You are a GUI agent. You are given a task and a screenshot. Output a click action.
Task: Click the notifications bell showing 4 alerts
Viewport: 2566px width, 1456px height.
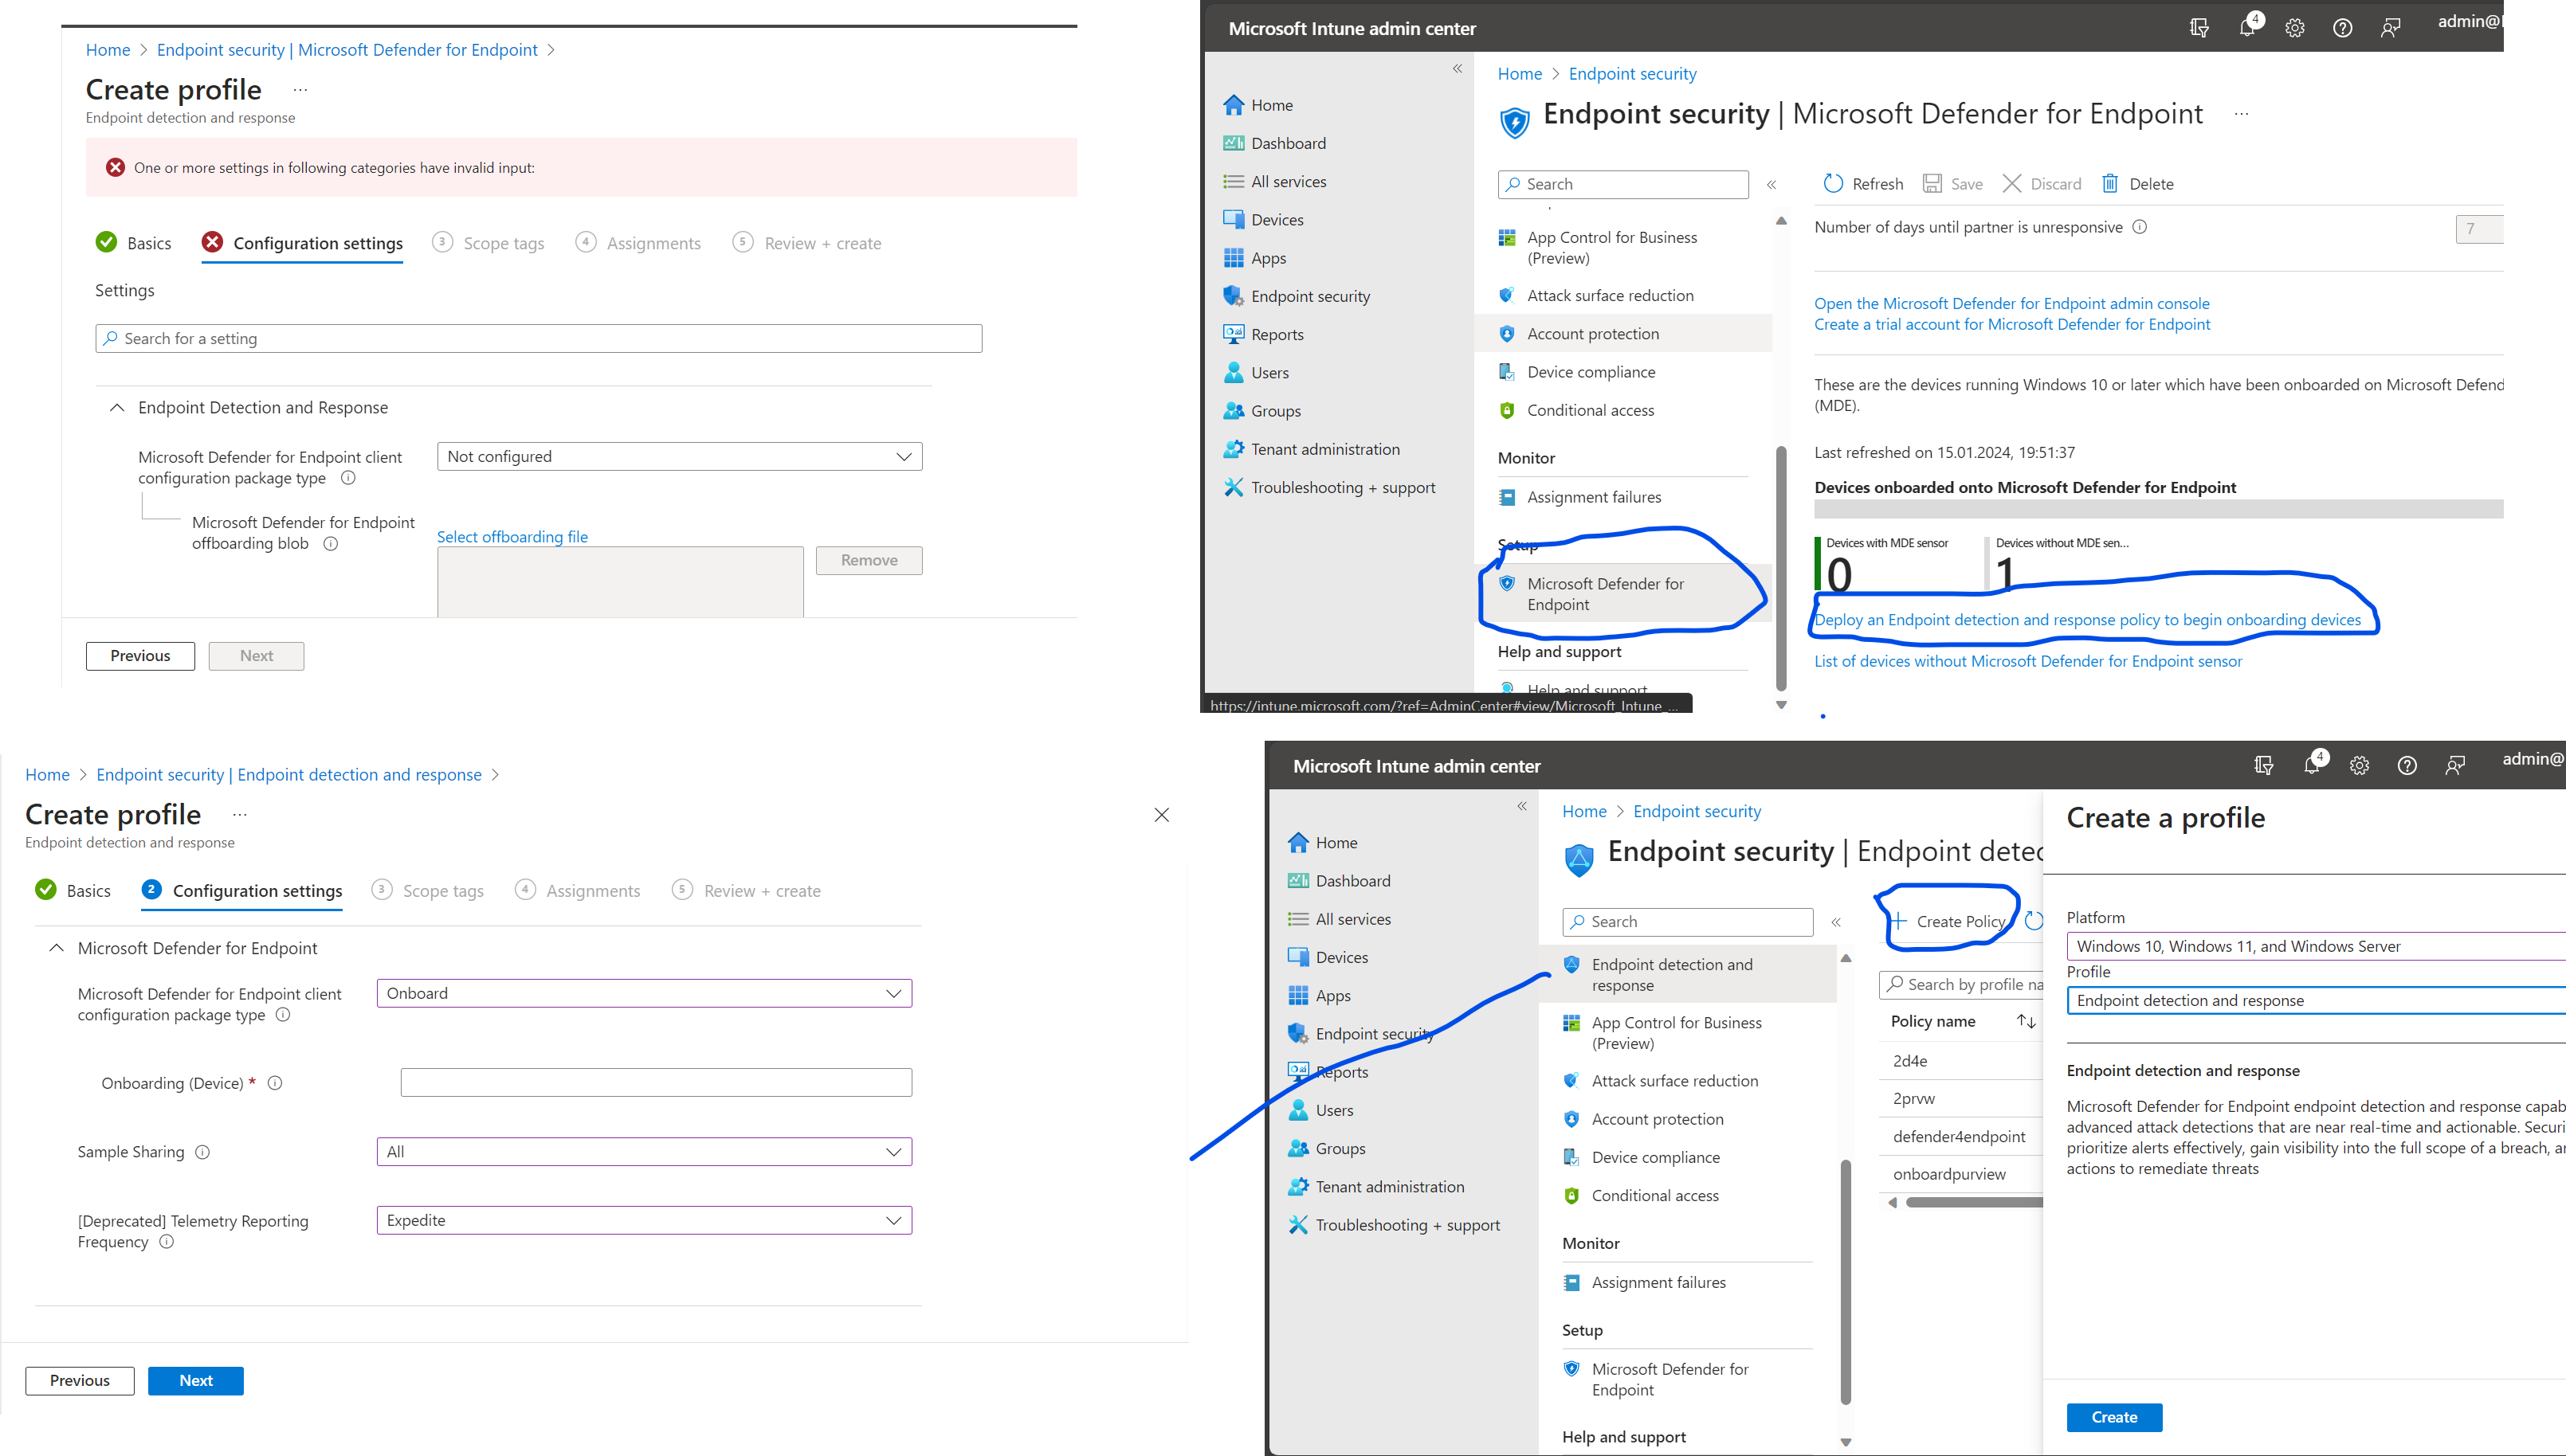[x=2247, y=28]
